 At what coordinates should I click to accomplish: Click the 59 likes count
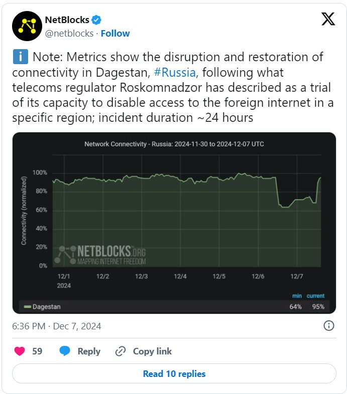[37, 351]
